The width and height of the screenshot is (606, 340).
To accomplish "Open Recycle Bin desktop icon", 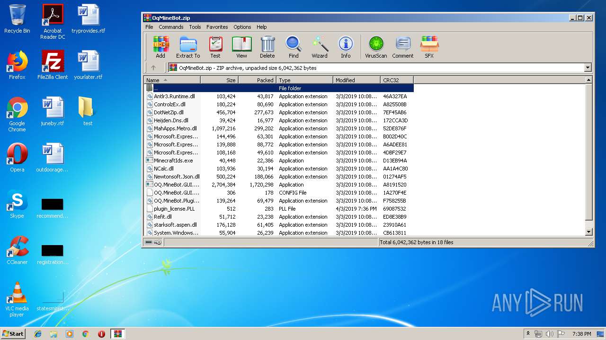I will coord(17,19).
